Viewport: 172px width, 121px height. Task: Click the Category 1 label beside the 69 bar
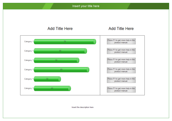(x=29, y=70)
